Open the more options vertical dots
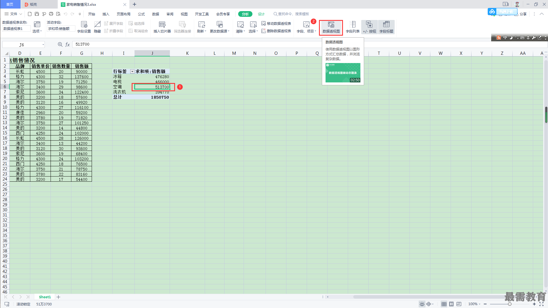This screenshot has width=548, height=308. 534,14
